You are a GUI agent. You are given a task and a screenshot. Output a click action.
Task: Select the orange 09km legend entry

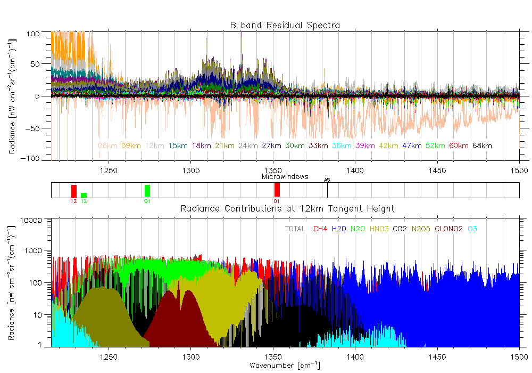click(x=131, y=145)
